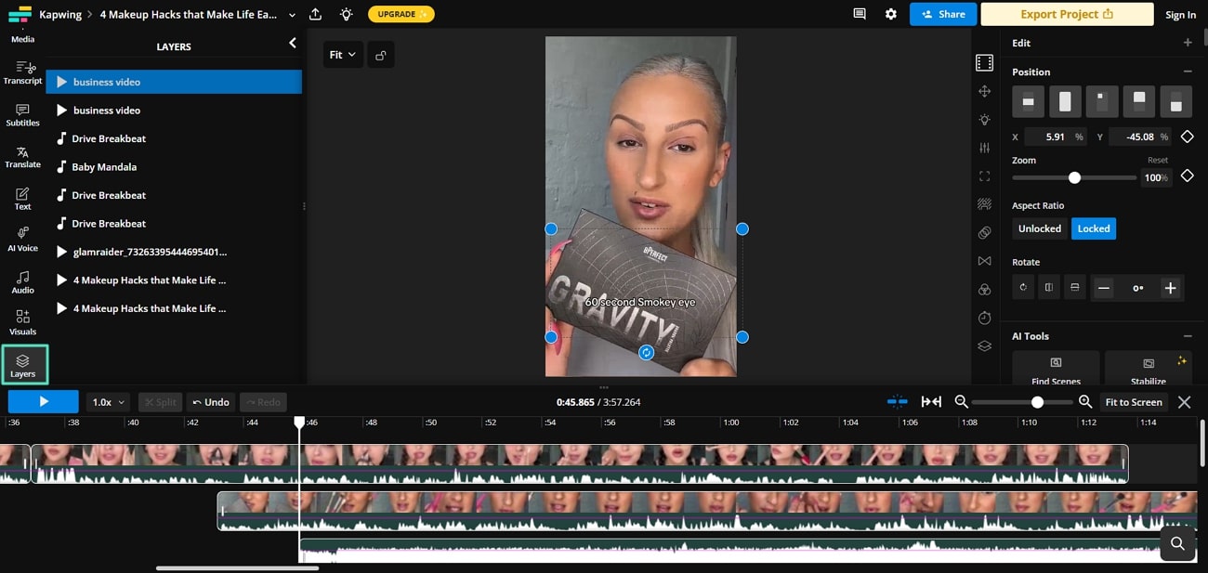Viewport: 1208px width, 573px height.
Task: Click the X position input field
Action: (x=1057, y=137)
